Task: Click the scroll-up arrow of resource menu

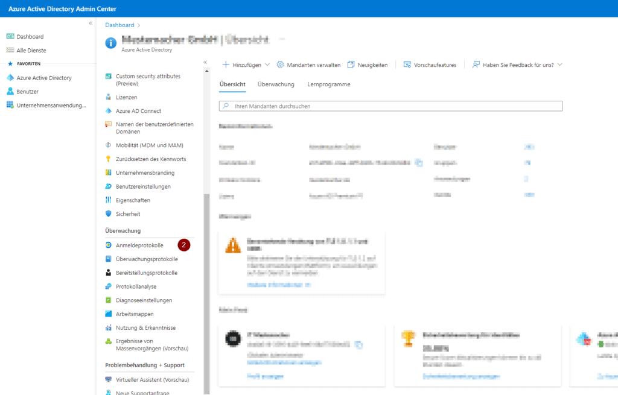Action: pyautogui.click(x=206, y=71)
